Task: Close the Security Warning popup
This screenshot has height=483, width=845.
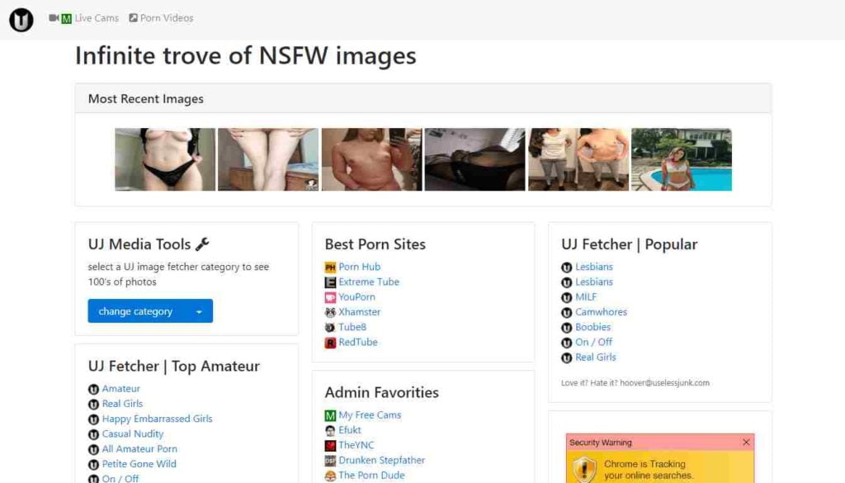Action: pos(746,442)
